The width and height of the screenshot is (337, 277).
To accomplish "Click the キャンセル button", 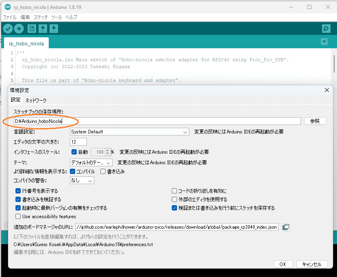I will coord(312,264).
